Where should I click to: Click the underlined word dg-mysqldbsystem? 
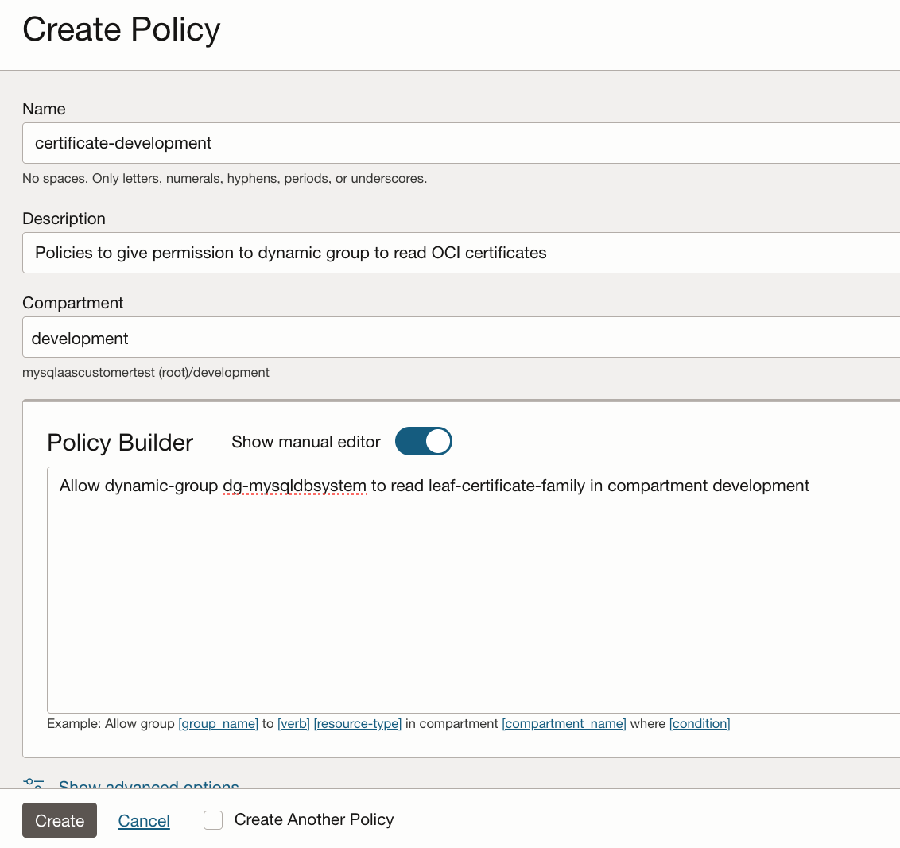(295, 486)
